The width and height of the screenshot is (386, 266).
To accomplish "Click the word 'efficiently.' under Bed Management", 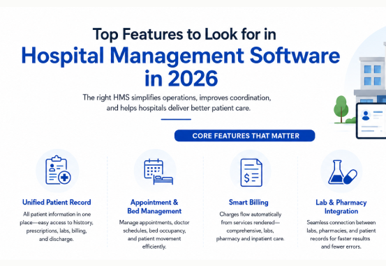I will coord(154,247).
